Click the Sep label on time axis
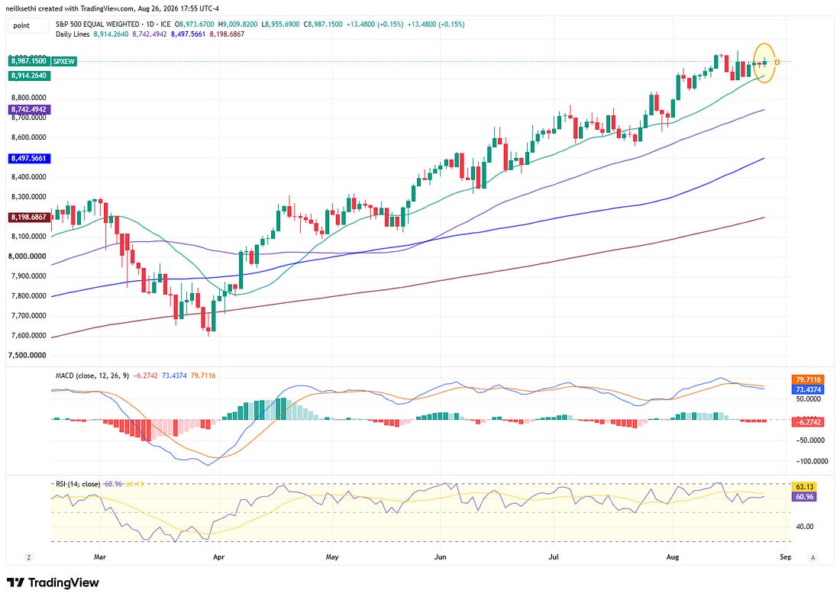This screenshot has height=600, width=840. point(785,557)
